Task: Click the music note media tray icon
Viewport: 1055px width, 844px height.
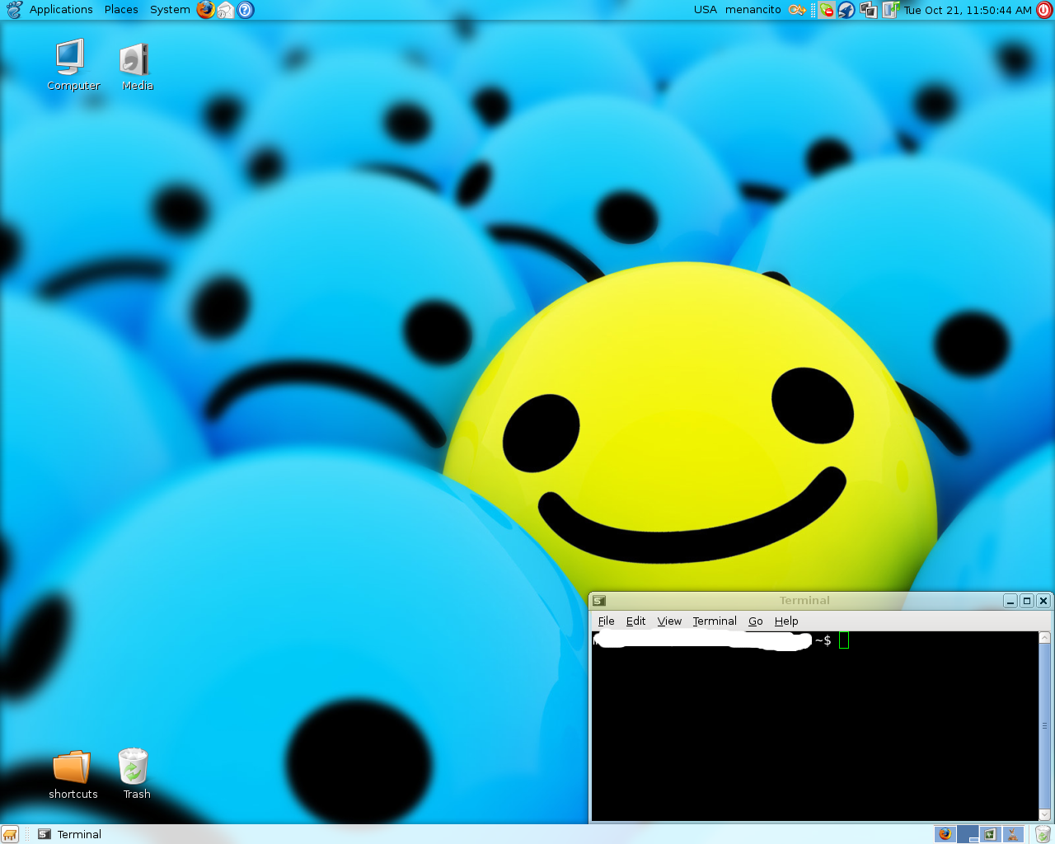Action: pos(890,10)
